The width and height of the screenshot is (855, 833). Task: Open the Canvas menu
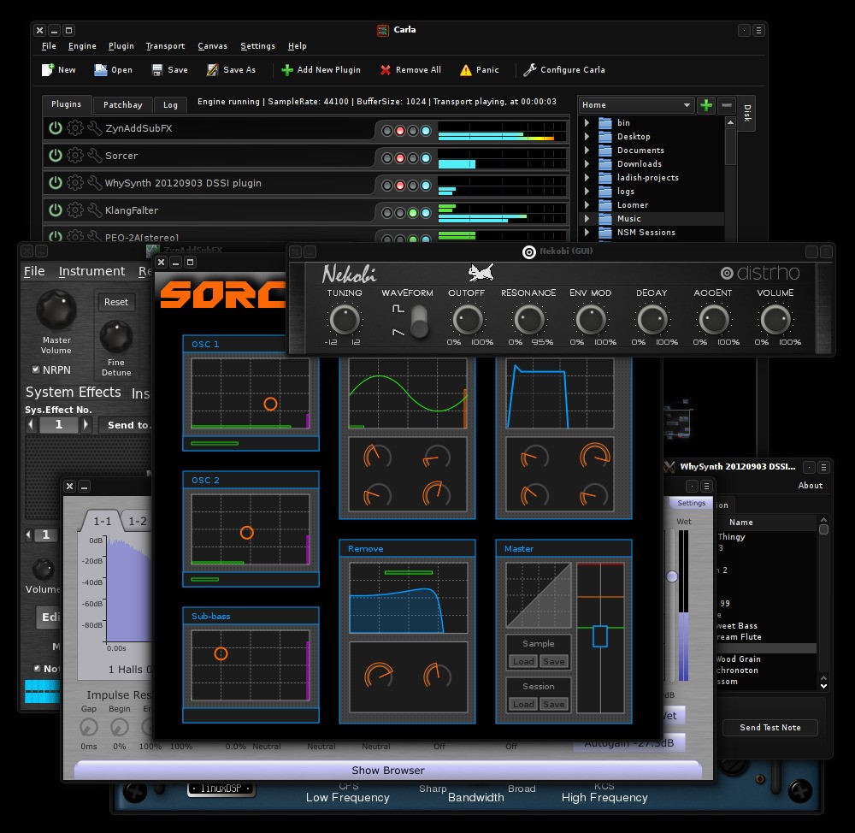(212, 46)
